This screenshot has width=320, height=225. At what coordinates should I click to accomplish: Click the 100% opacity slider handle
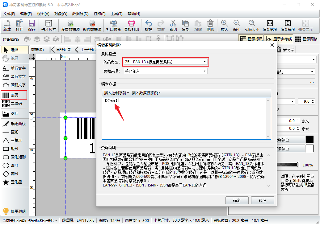298,165
